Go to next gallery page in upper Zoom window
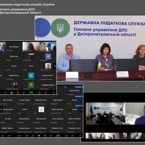The height and width of the screenshot is (145, 145). tap(55, 66)
